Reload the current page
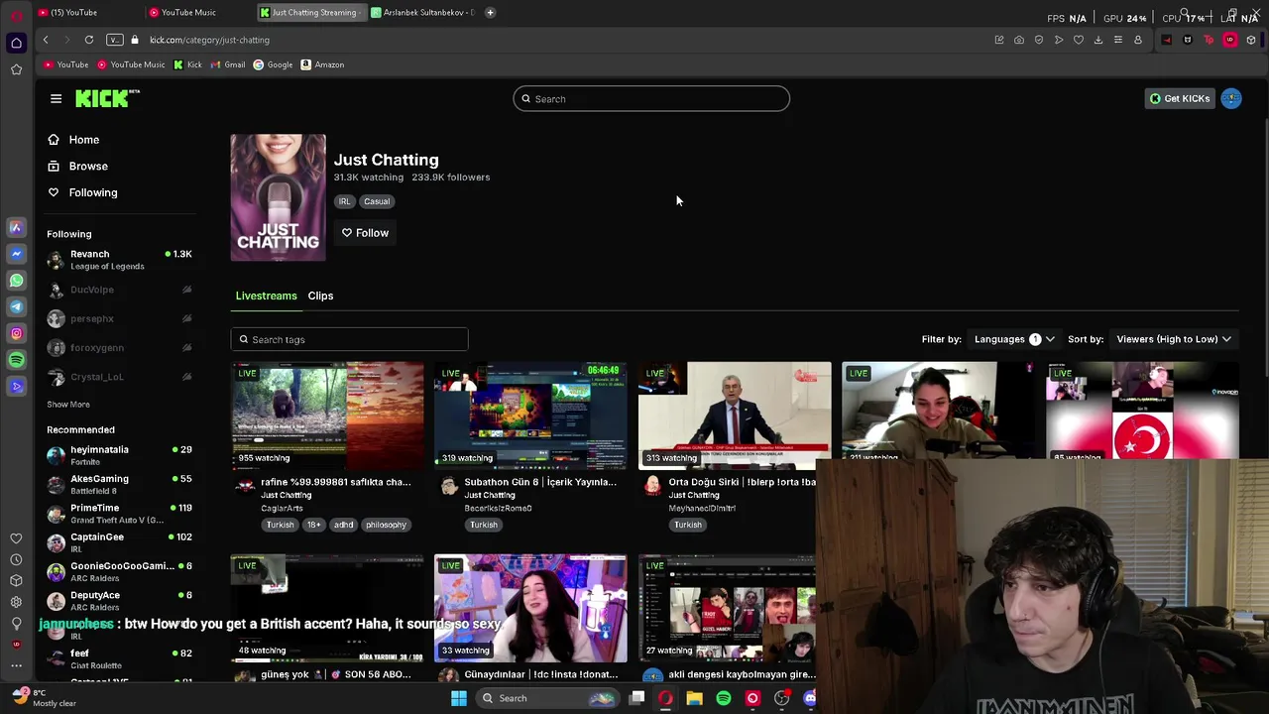 pyautogui.click(x=89, y=40)
